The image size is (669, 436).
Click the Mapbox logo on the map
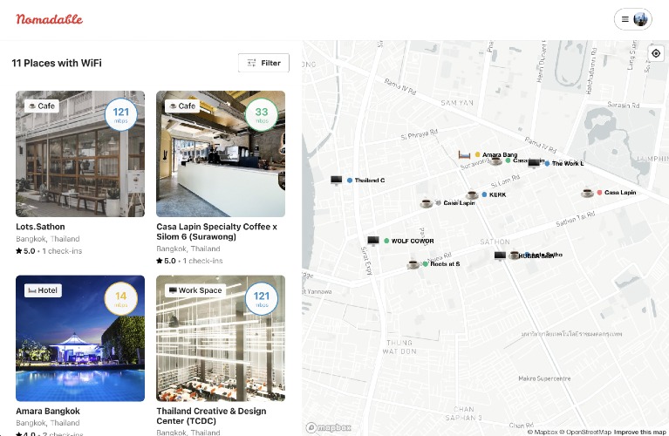(329, 427)
